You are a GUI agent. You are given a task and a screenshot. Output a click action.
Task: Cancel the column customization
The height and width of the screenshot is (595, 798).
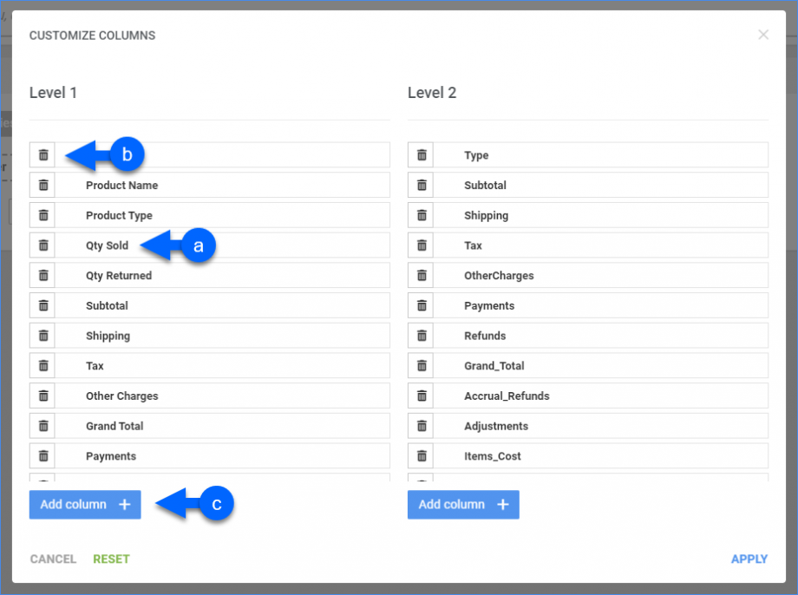click(x=53, y=559)
